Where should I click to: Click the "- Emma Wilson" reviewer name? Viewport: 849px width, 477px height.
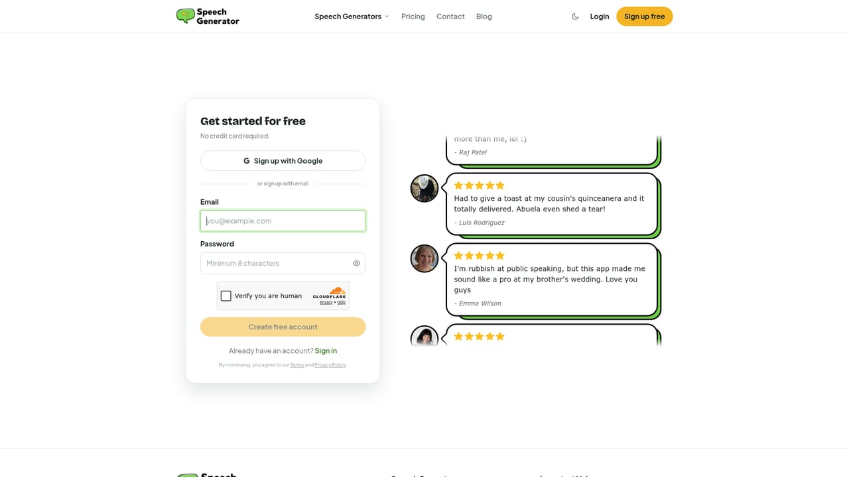click(478, 303)
